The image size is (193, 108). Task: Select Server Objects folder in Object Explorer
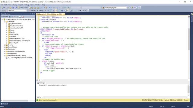[x=12, y=47]
